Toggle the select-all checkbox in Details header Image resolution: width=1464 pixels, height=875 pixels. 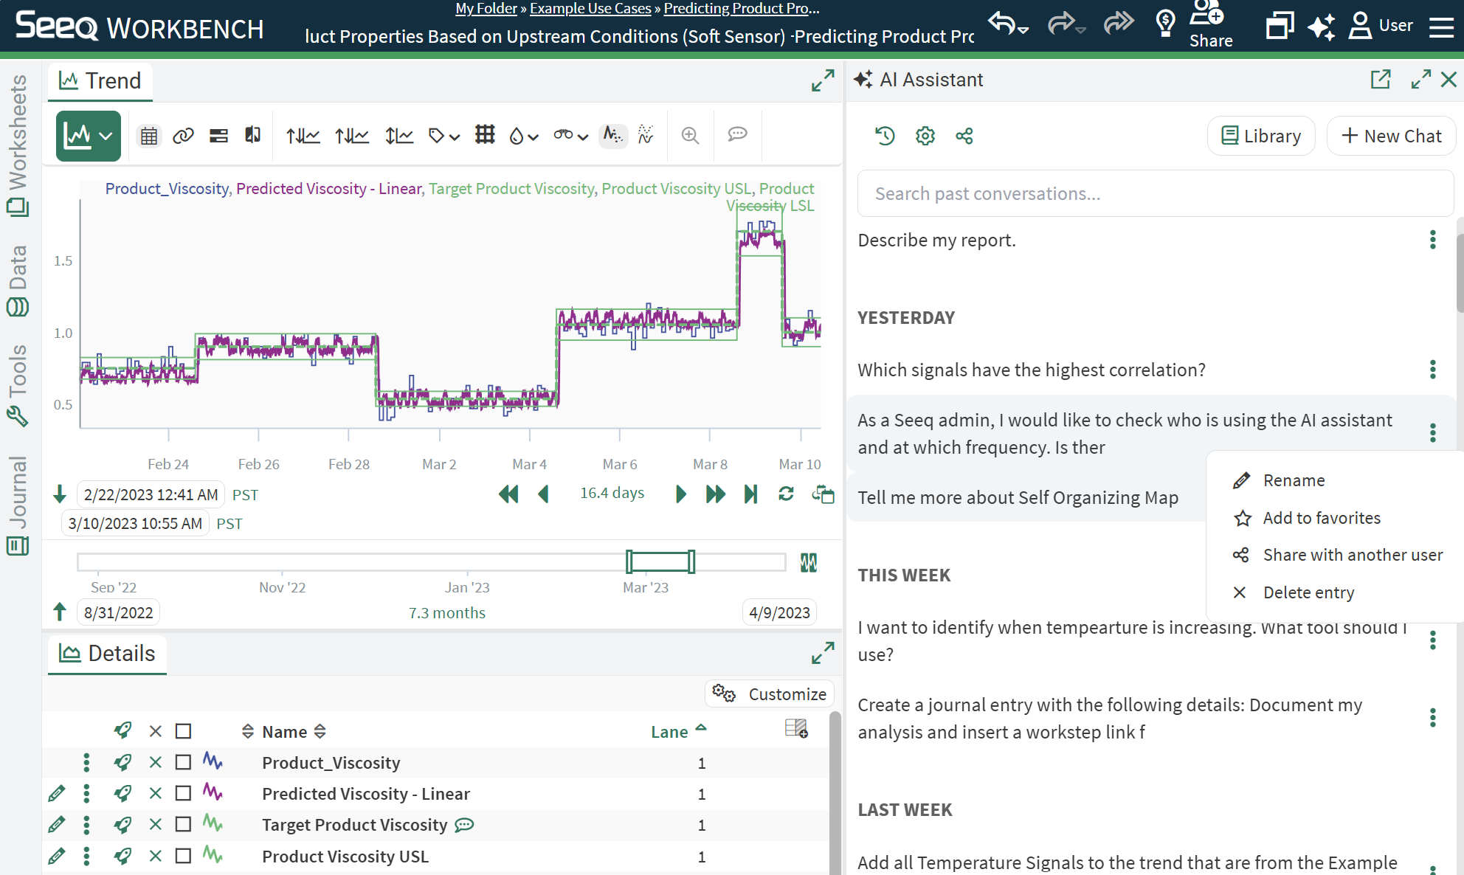183,731
